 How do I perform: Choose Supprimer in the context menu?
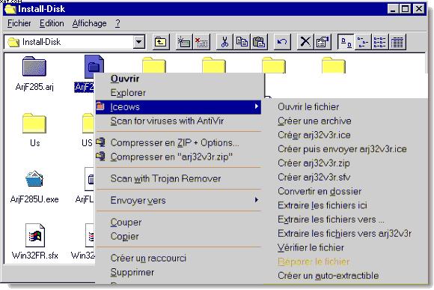[x=178, y=272]
